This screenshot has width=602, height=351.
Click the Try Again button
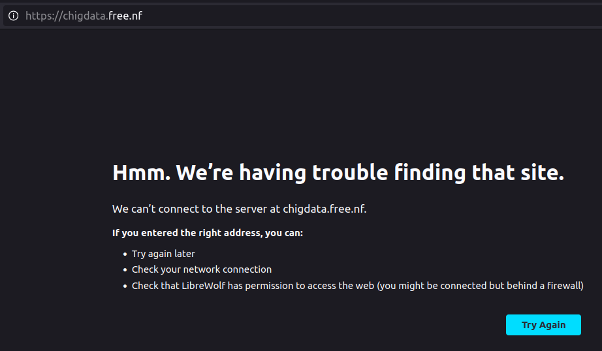[543, 325]
